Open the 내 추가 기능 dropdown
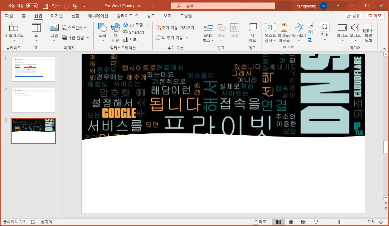389x226 pixels. coord(173,38)
